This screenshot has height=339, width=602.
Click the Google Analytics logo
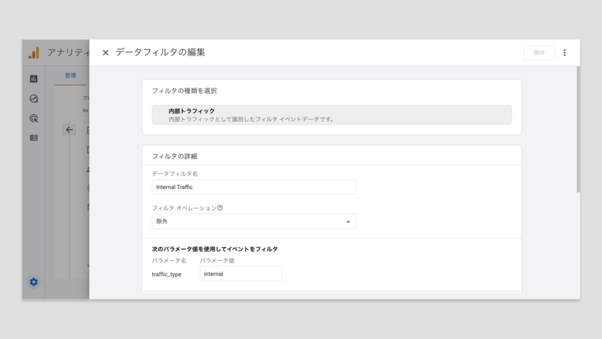pos(34,53)
